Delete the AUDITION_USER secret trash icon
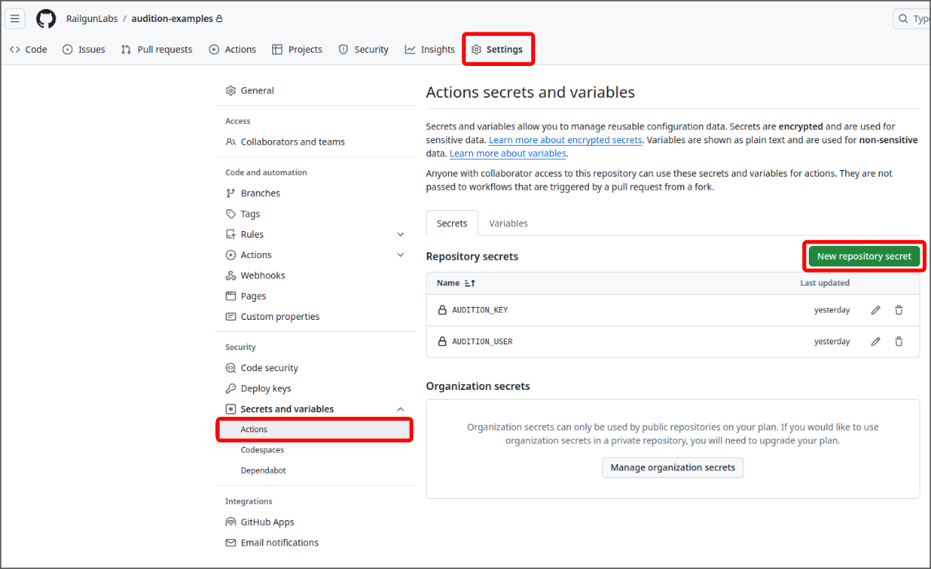Viewport: 931px width, 569px height. 898,342
